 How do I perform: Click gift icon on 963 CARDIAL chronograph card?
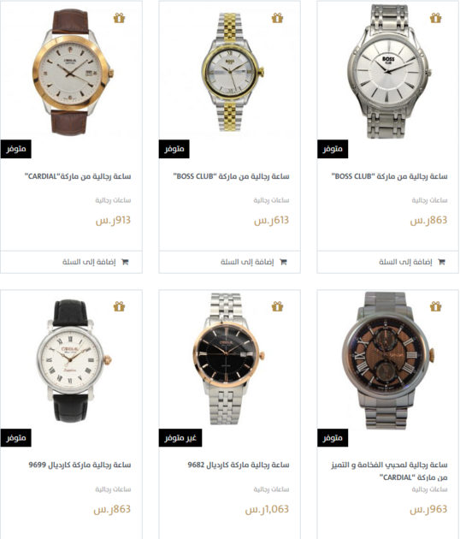pos(435,306)
